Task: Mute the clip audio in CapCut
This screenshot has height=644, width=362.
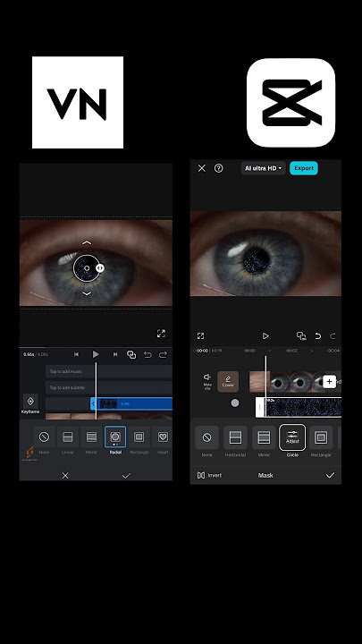Action: tap(207, 382)
